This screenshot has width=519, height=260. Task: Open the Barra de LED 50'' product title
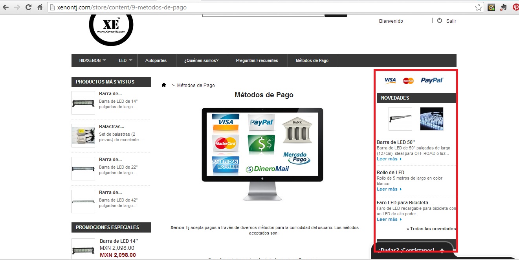(396, 142)
